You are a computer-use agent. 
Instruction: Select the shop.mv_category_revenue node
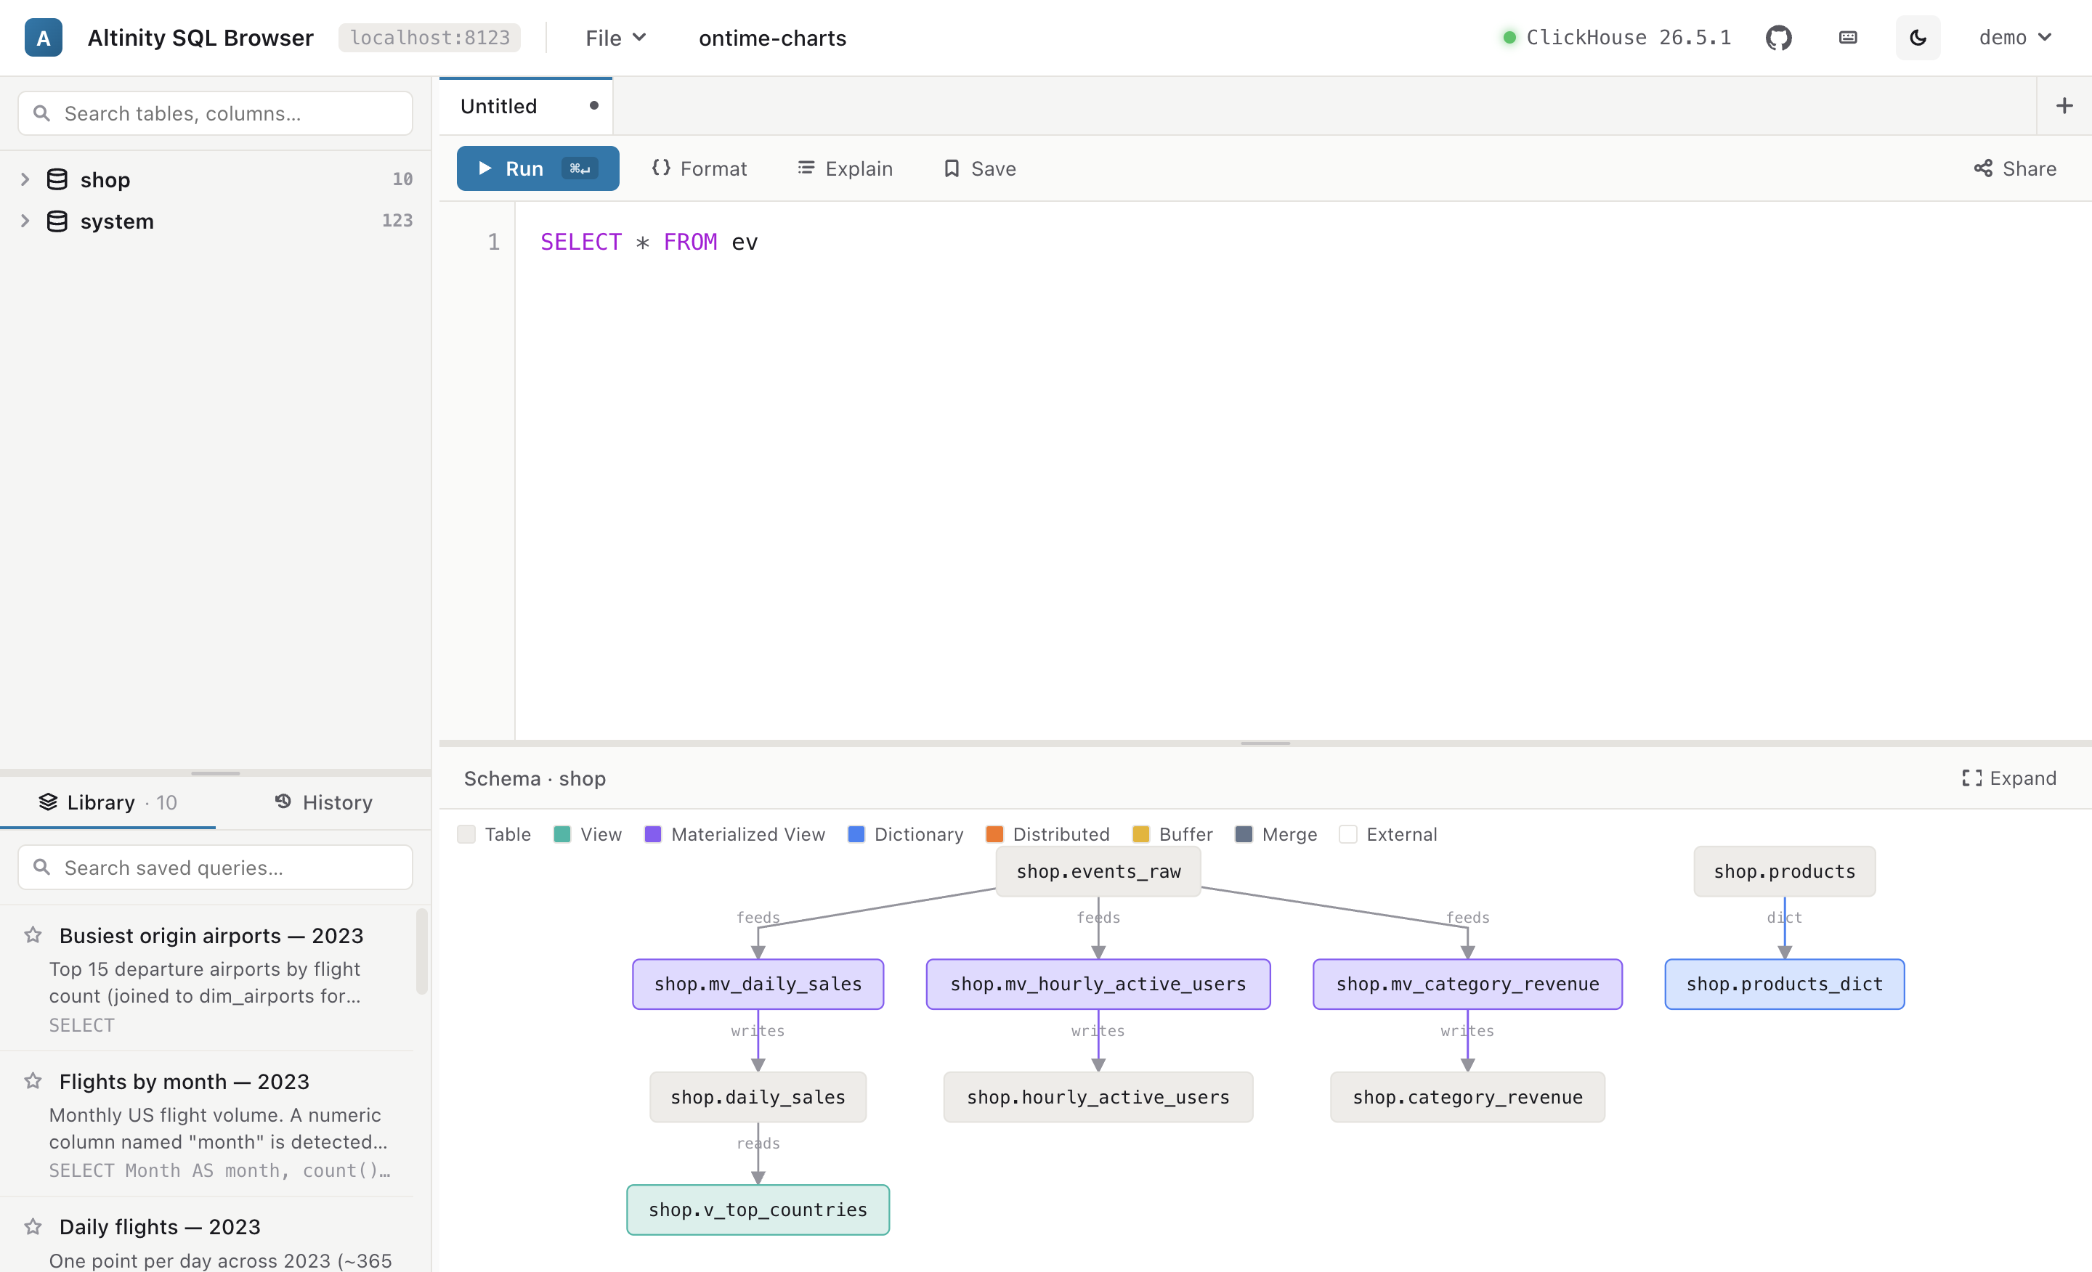point(1467,984)
